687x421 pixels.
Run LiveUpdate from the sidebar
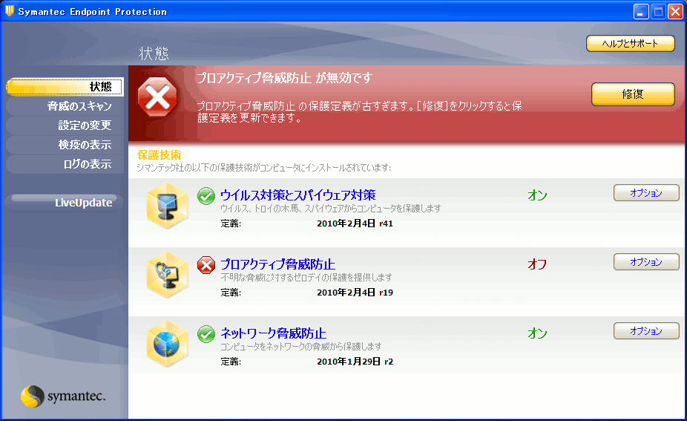pos(65,203)
